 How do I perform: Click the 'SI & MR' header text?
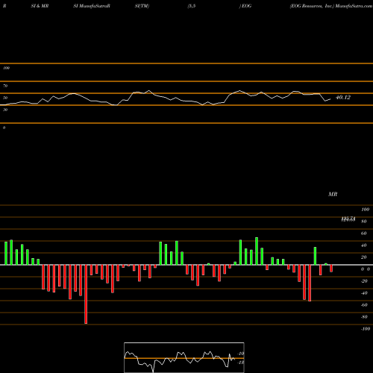click(x=40, y=6)
